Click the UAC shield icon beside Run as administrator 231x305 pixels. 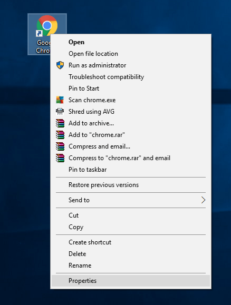pos(60,65)
